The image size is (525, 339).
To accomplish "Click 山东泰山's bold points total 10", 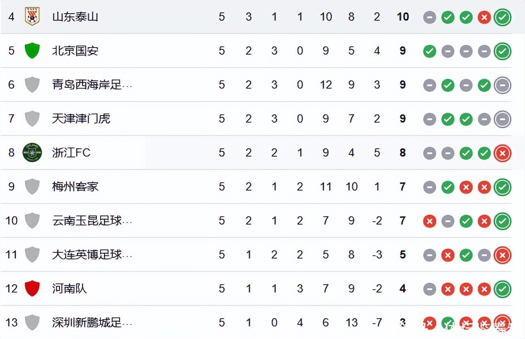I will point(402,17).
